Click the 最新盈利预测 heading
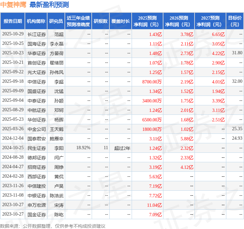The height and width of the screenshot is (229, 244). click(49, 5)
